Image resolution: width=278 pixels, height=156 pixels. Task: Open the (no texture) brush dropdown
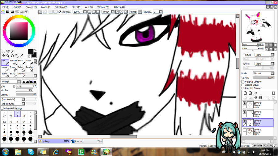(x=23, y=104)
